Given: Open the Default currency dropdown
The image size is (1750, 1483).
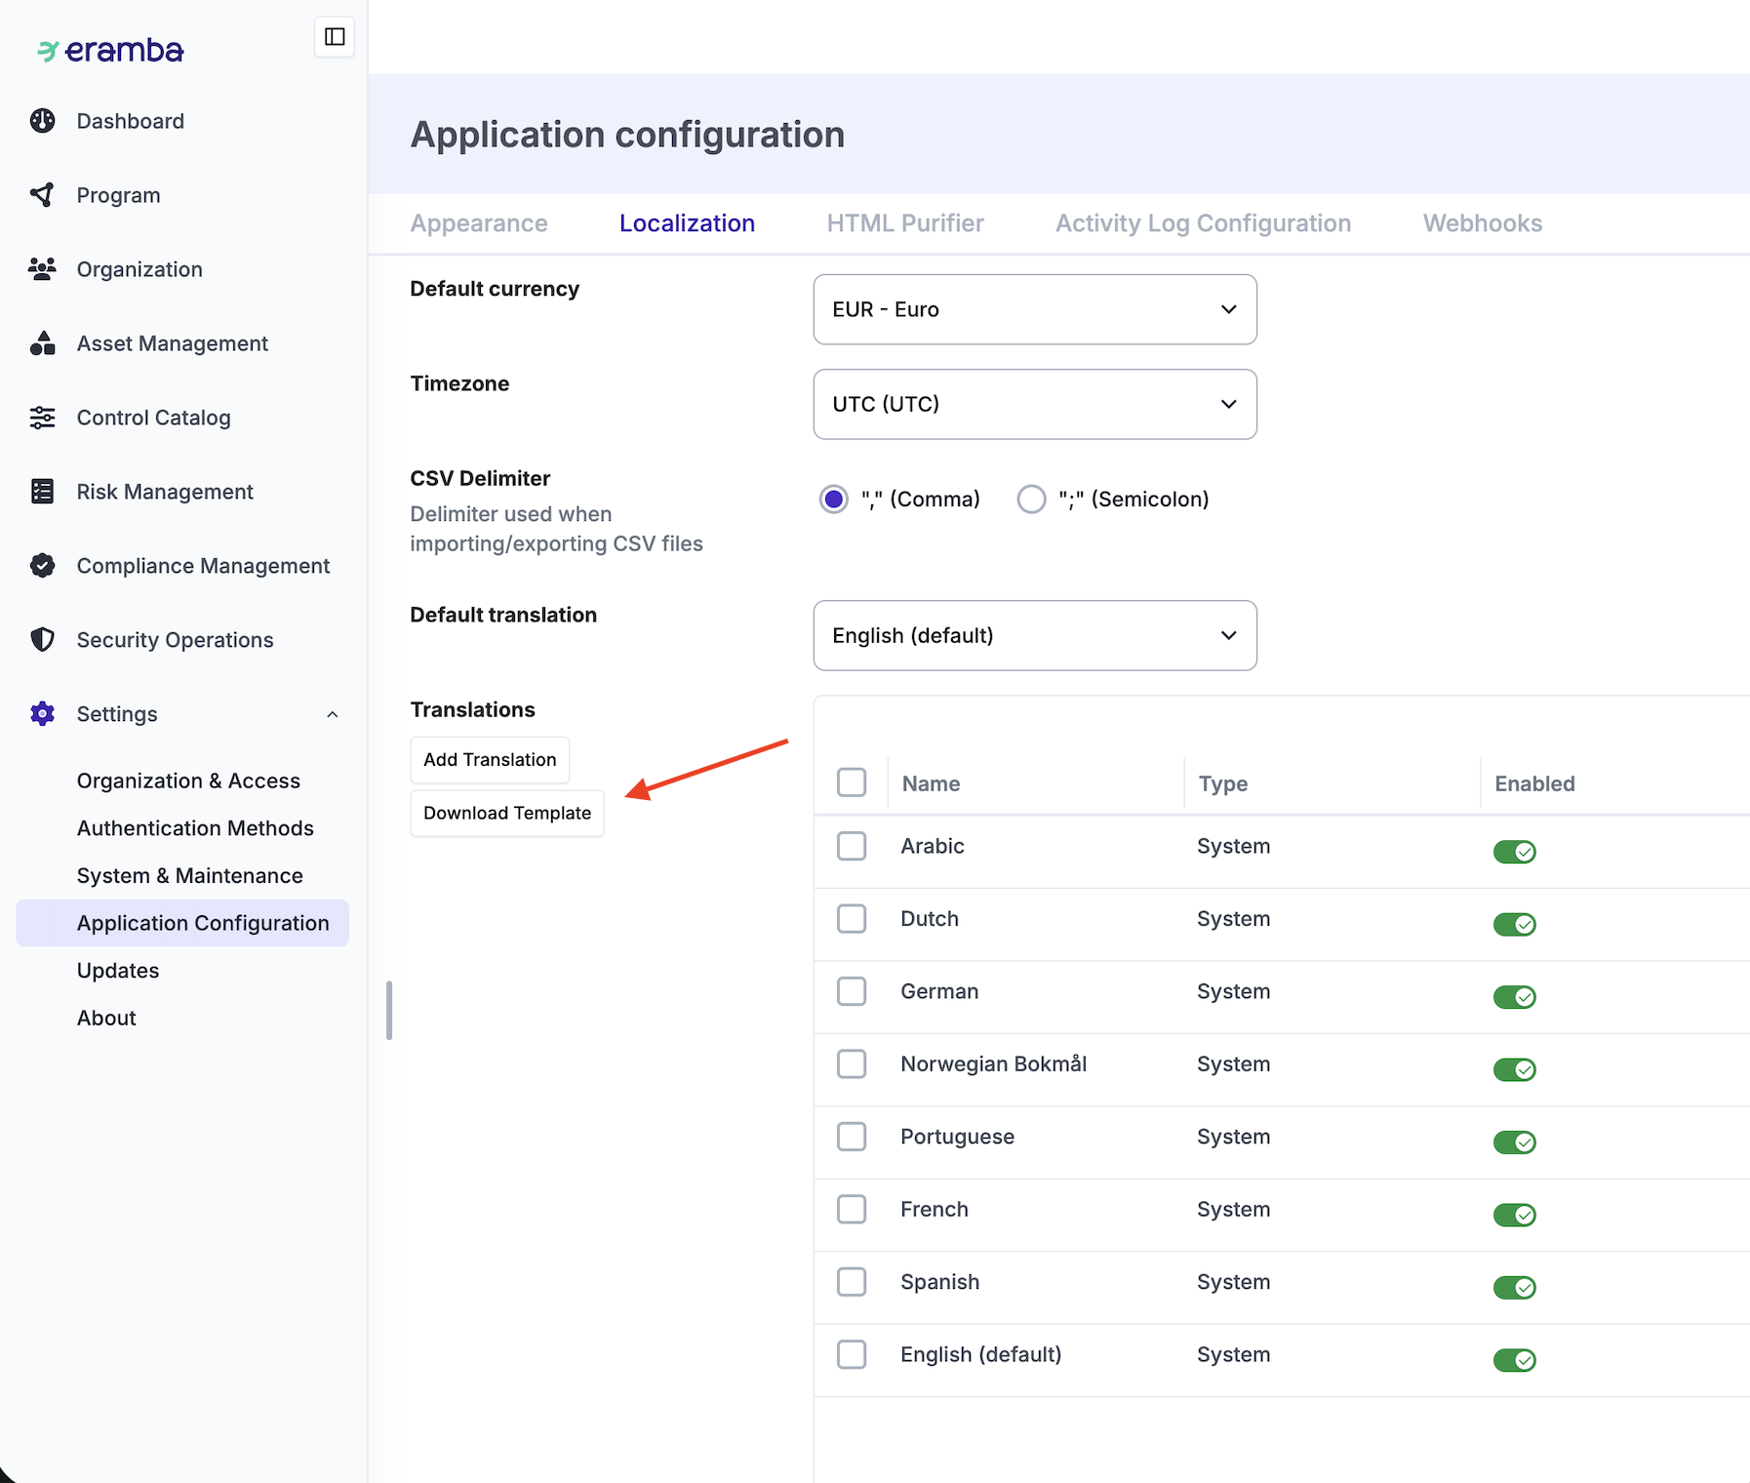Looking at the screenshot, I should pos(1034,309).
